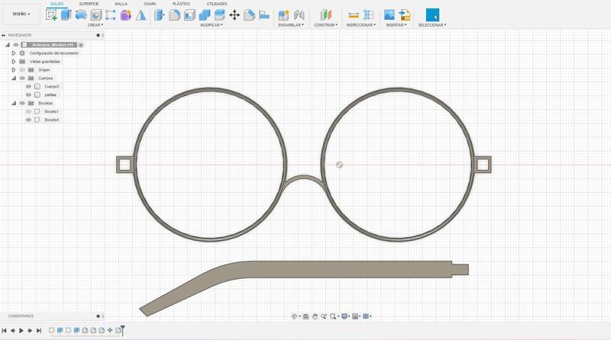Switch to the MALLA tab

[121, 4]
